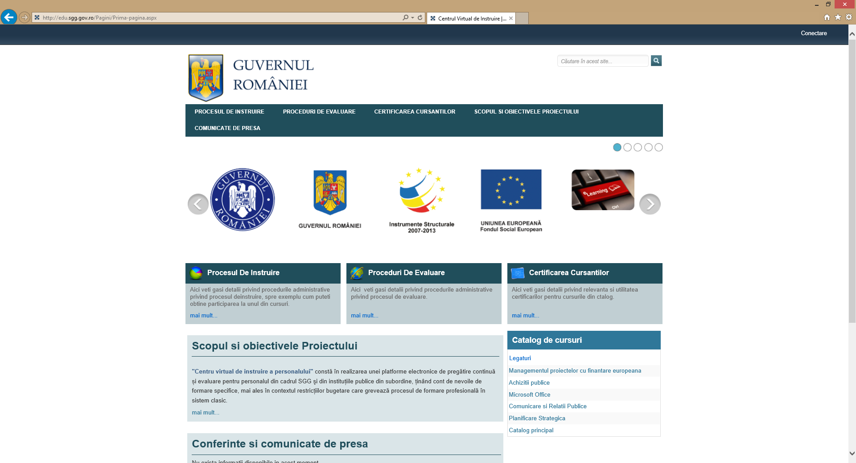Click the Conectare login link
This screenshot has height=463, width=856.
(x=814, y=33)
